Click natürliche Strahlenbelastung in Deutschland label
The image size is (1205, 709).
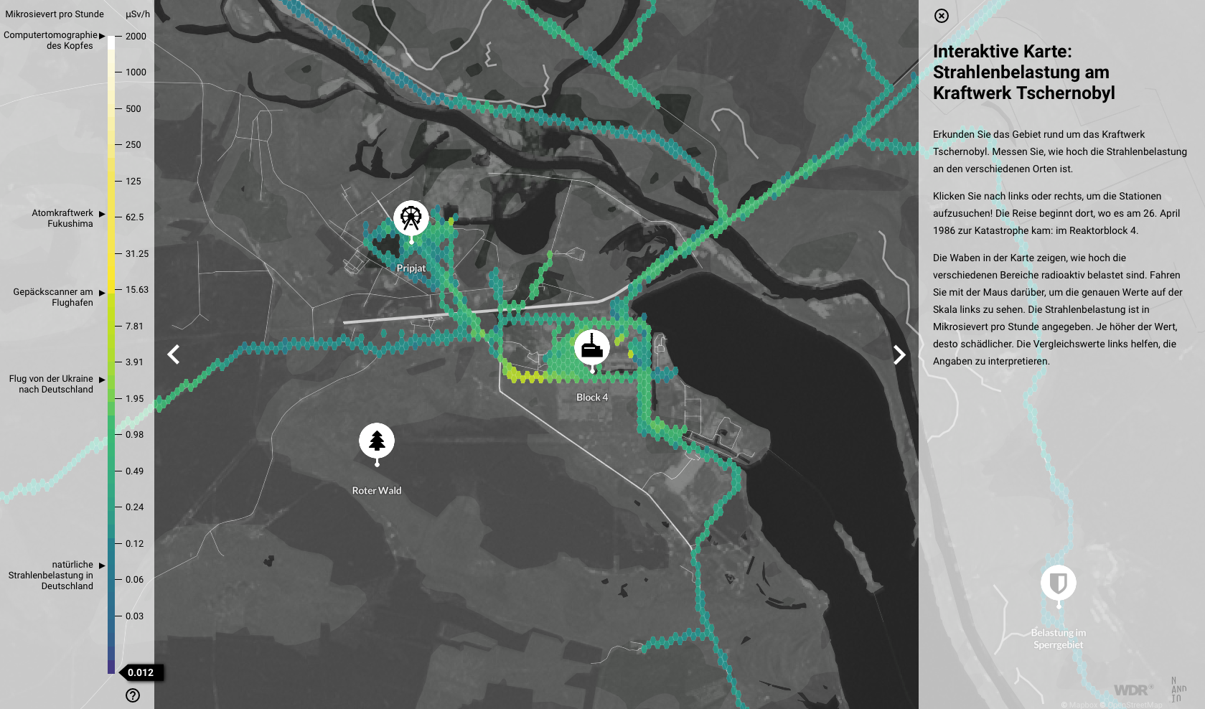pos(51,576)
